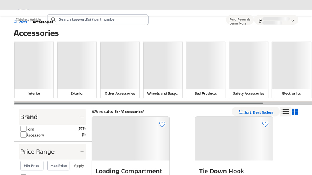
Task: Click the search magnifier icon
Action: [x=53, y=20]
